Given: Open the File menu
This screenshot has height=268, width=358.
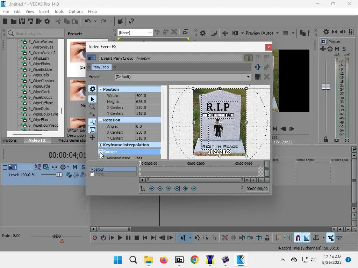Looking at the screenshot, I should pyautogui.click(x=6, y=12).
